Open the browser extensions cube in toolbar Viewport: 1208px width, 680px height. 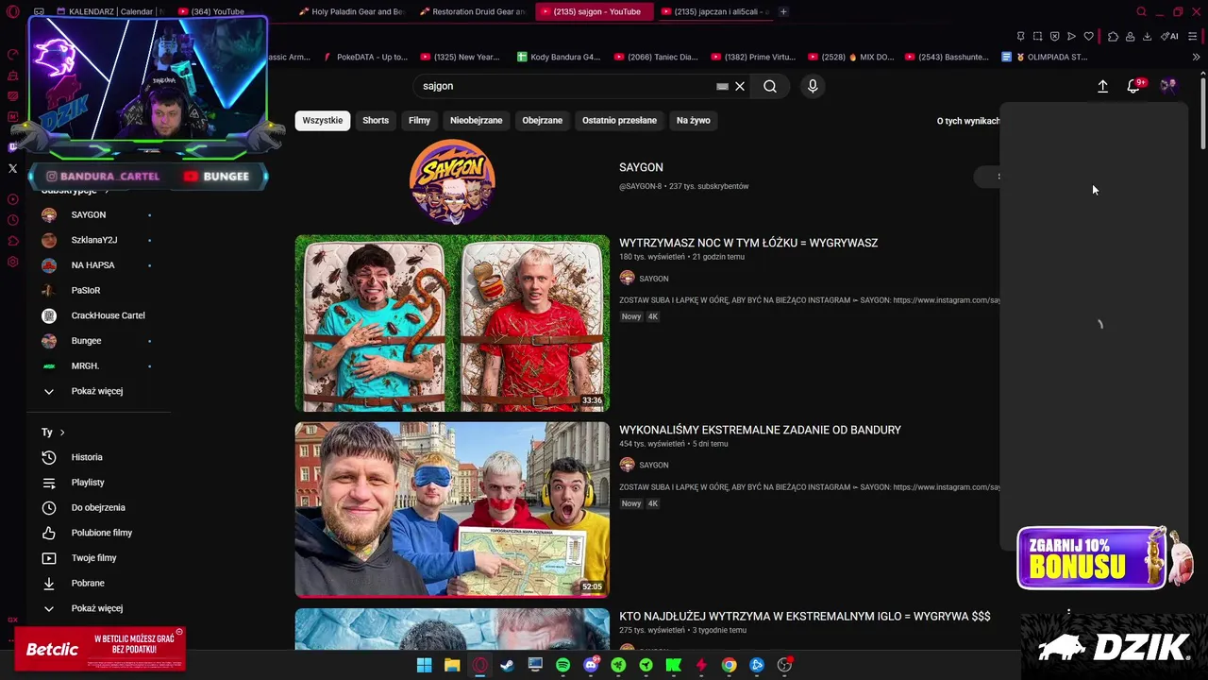[1113, 37]
